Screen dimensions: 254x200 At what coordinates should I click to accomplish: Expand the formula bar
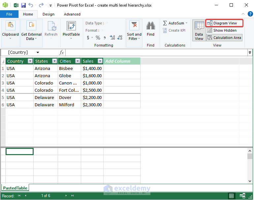[x=250, y=52]
